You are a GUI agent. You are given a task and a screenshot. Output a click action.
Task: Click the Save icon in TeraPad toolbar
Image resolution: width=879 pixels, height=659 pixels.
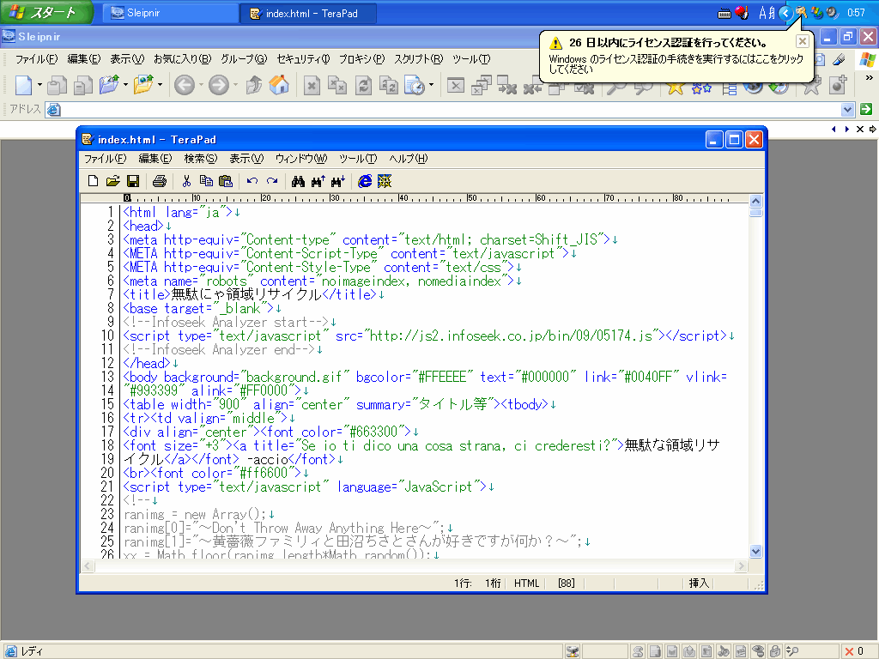point(133,181)
